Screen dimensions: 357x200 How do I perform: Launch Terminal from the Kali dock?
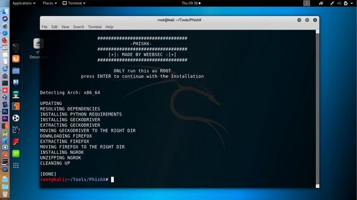(x=16, y=47)
